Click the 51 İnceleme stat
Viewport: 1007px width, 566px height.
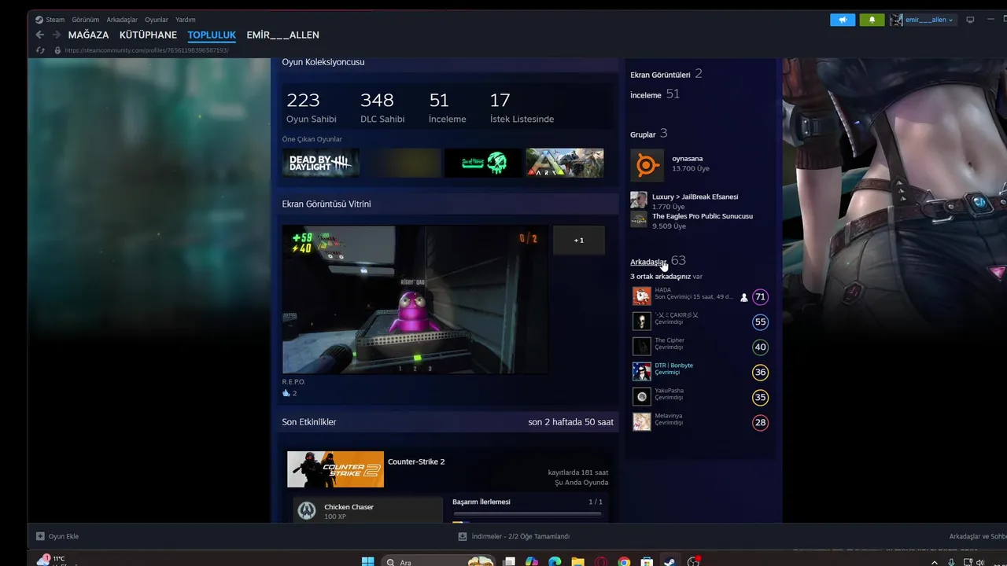coord(447,108)
